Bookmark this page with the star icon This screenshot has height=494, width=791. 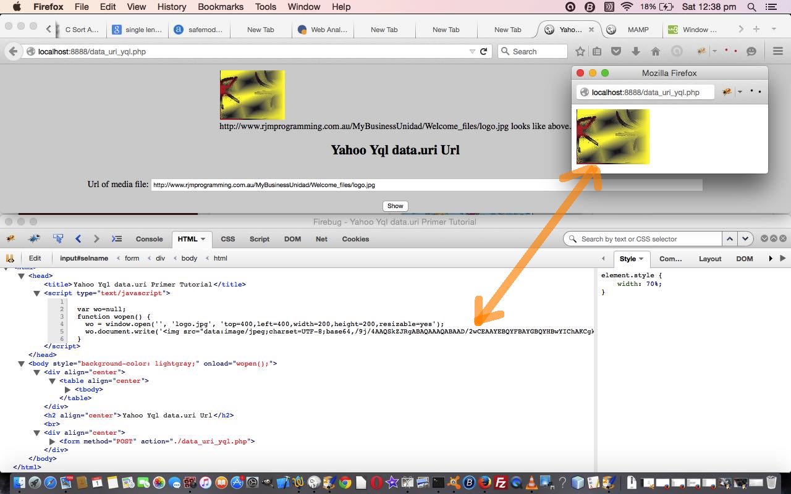point(580,52)
